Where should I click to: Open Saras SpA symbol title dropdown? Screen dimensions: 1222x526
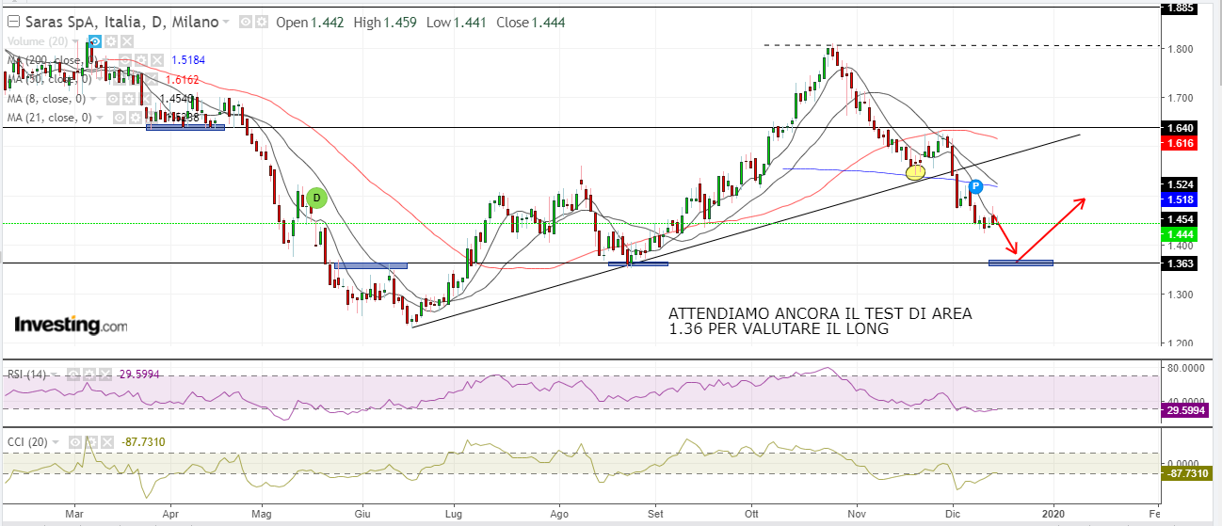[226, 22]
